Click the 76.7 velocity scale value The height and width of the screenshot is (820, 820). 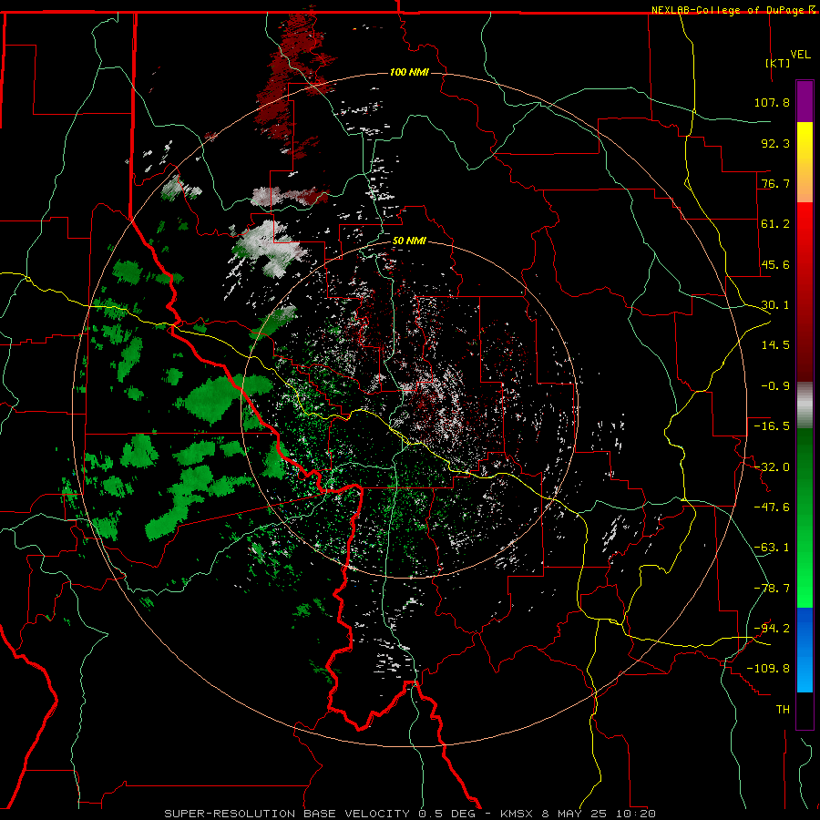pyautogui.click(x=775, y=183)
